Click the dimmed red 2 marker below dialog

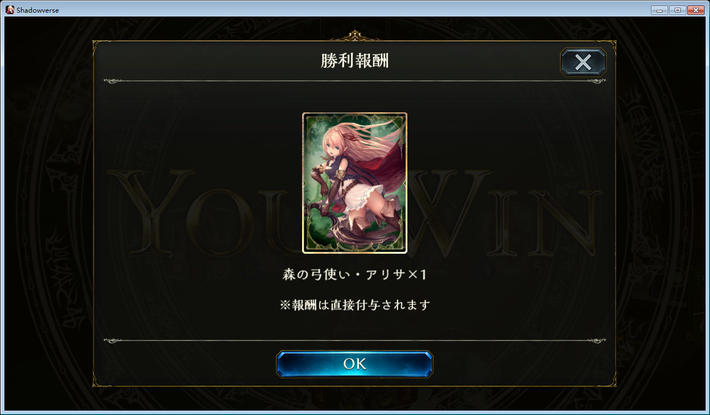(407, 395)
